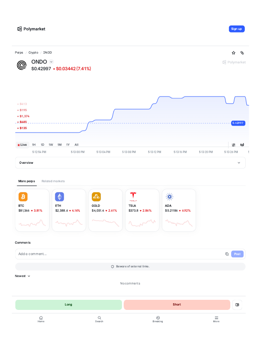The image size is (261, 338).
Task: Click the $0.03442 (7.41%) change text
Action: [x=73, y=69]
